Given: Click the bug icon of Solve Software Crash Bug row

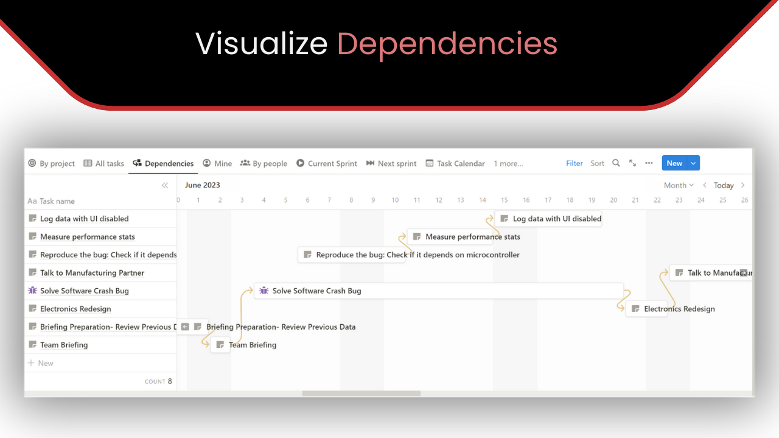Looking at the screenshot, I should click(33, 291).
